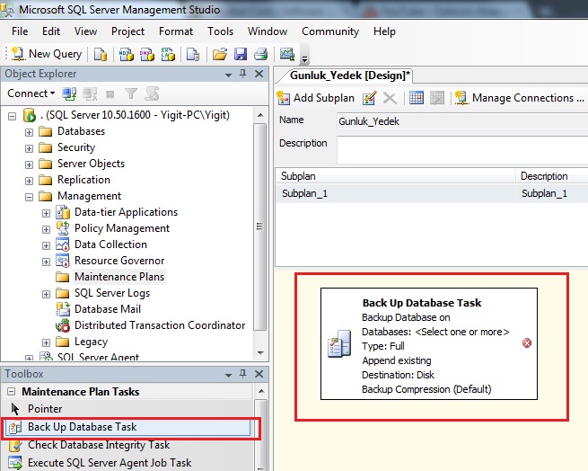This screenshot has height=471, width=588.
Task: Click the Subplan Schedule calendar icon
Action: pos(417,98)
